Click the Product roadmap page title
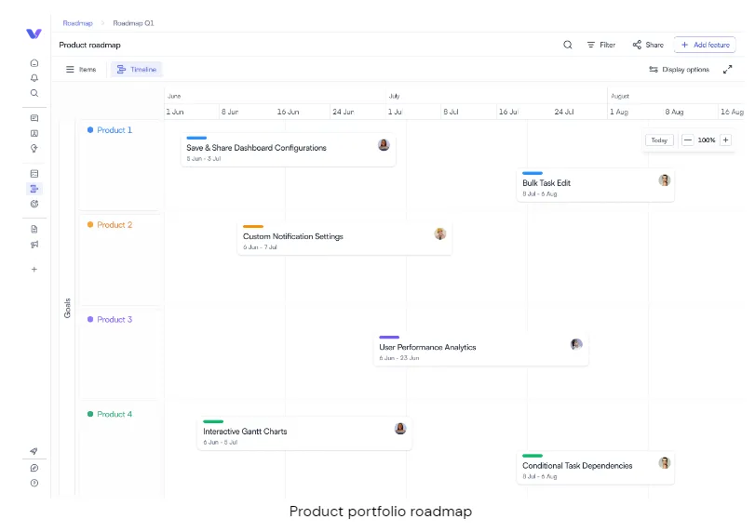Viewport: 755px width, 532px height. 89,45
